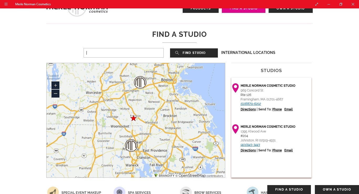The height and width of the screenshot is (194, 359).
Task: Call Johnston studio number (401)943-3443
Action: click(x=250, y=145)
